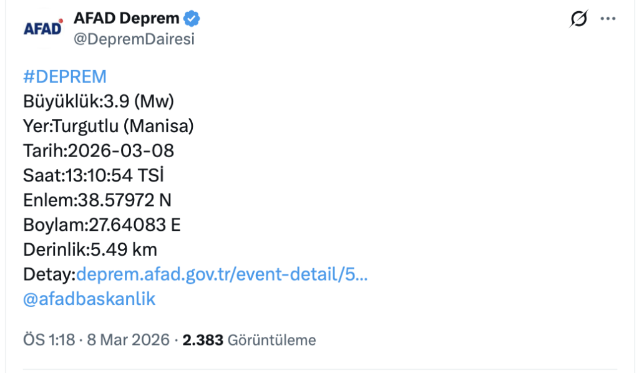Open the tweet via its timestamp
The image size is (639, 373).
[x=39, y=340]
